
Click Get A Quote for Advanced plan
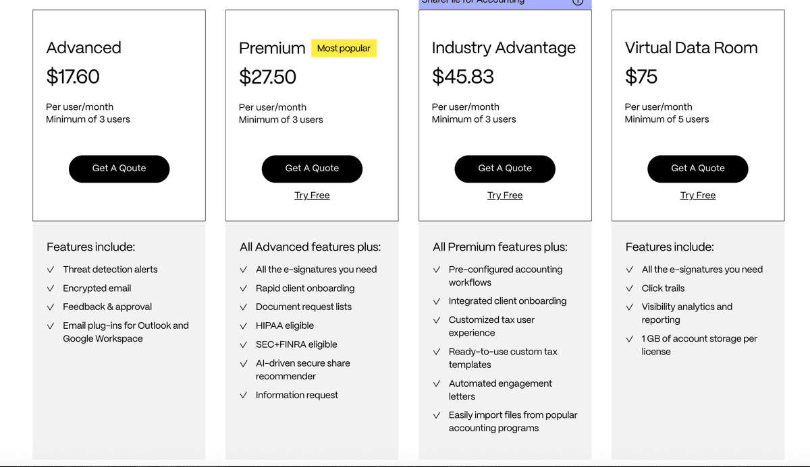click(x=119, y=168)
